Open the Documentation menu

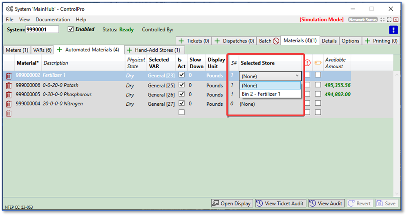coord(53,20)
